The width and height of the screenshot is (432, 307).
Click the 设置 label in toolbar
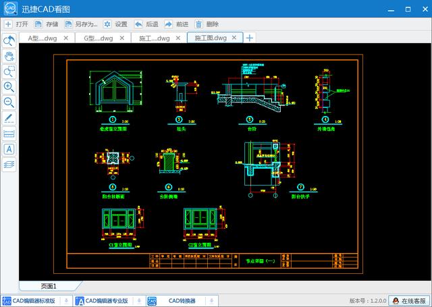(122, 24)
